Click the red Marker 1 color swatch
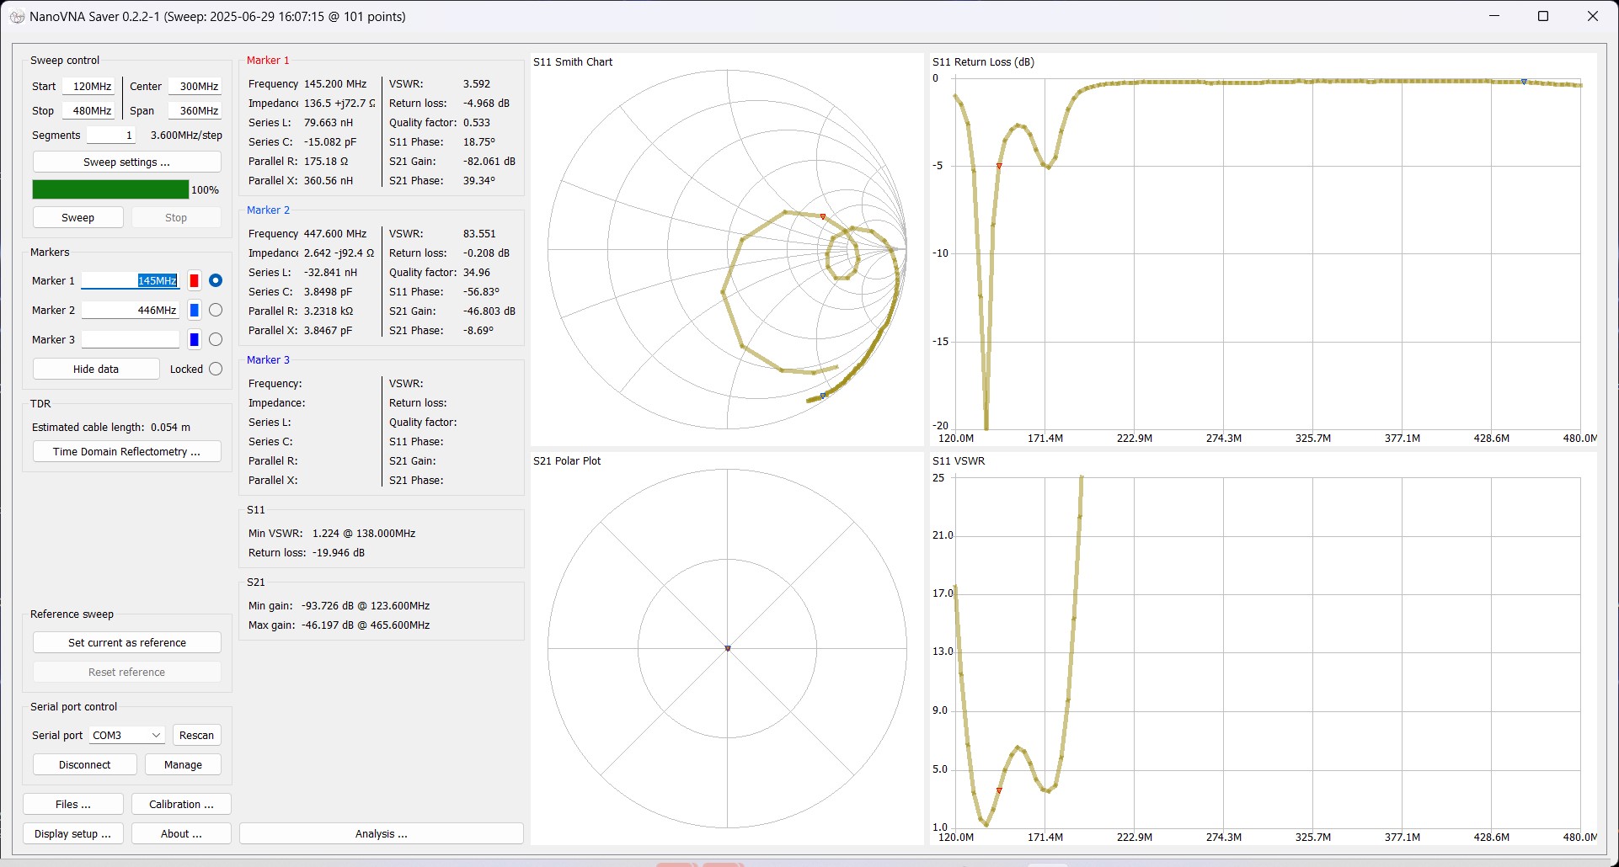Image resolution: width=1619 pixels, height=867 pixels. (194, 281)
